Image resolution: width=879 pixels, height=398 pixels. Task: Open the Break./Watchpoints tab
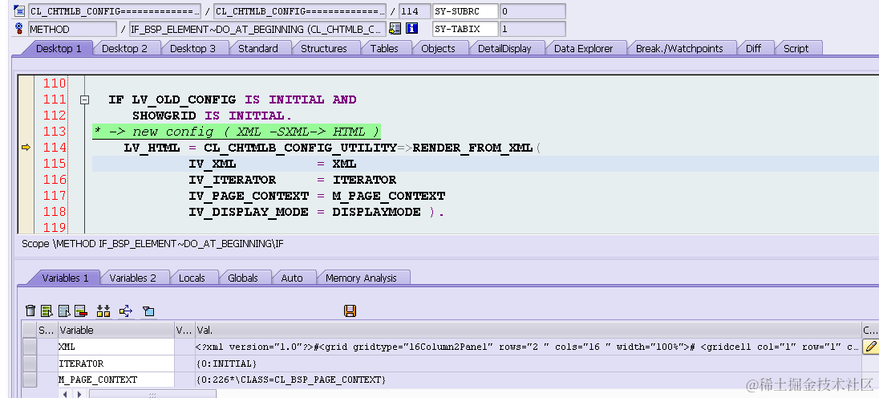(x=679, y=49)
